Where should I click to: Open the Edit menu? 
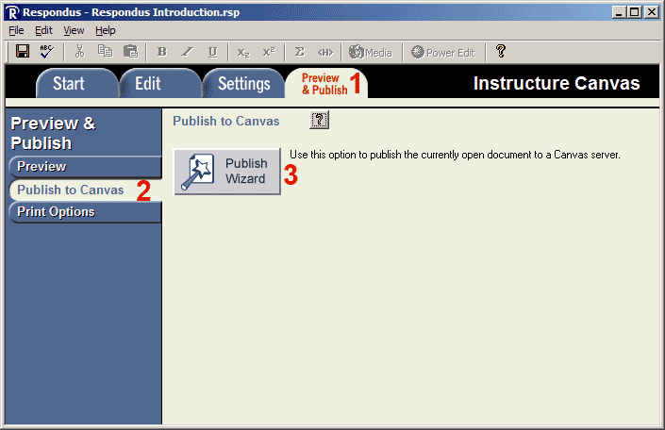(43, 30)
